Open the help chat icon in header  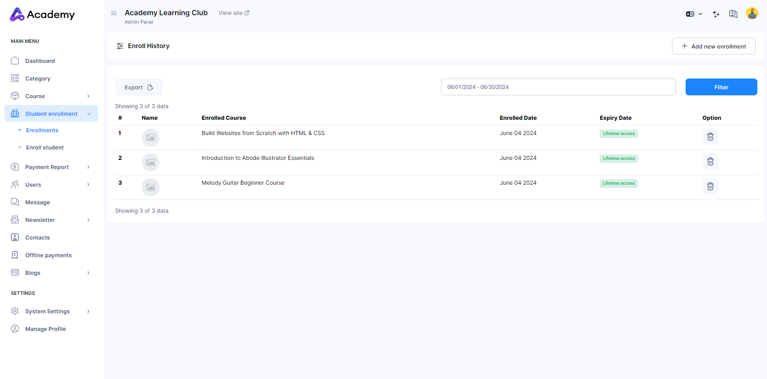click(x=733, y=14)
